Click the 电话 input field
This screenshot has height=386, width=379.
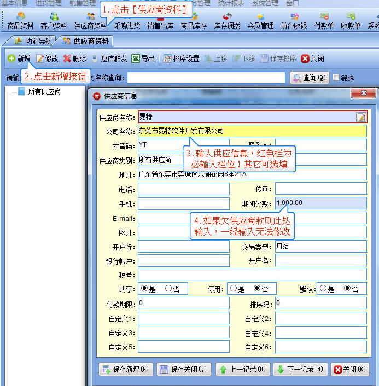184,189
